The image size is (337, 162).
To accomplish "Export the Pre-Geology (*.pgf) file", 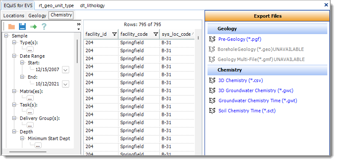I will [240, 39].
